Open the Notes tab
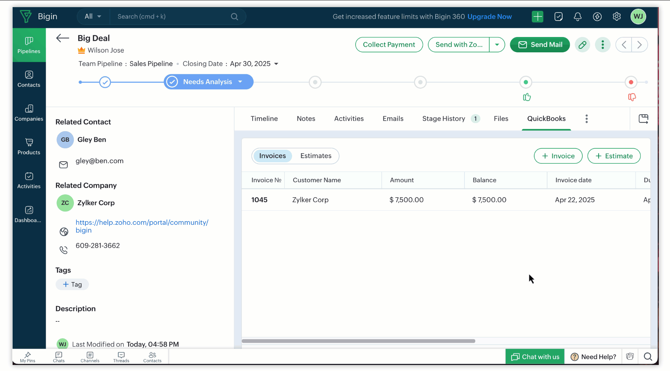The image size is (670, 371). coord(306,119)
